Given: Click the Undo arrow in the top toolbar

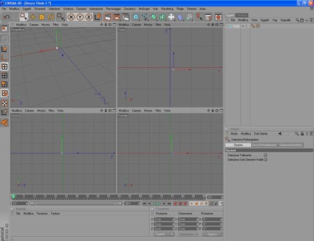Looking at the screenshot, I should (x=6, y=17).
